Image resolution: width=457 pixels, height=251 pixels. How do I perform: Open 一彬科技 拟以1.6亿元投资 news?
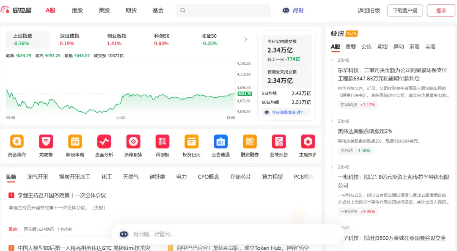coord(394,181)
